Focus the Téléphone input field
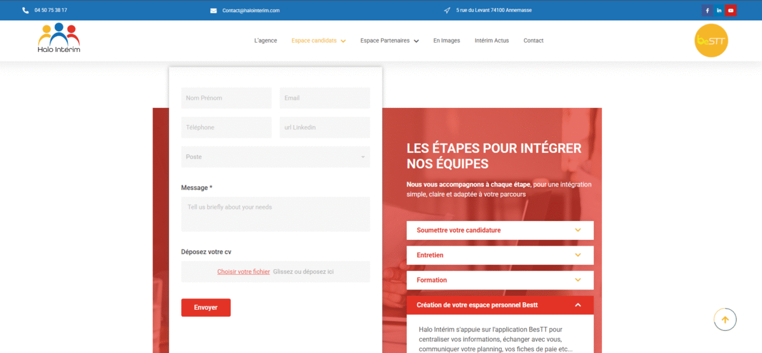The width and height of the screenshot is (762, 353). [x=226, y=127]
